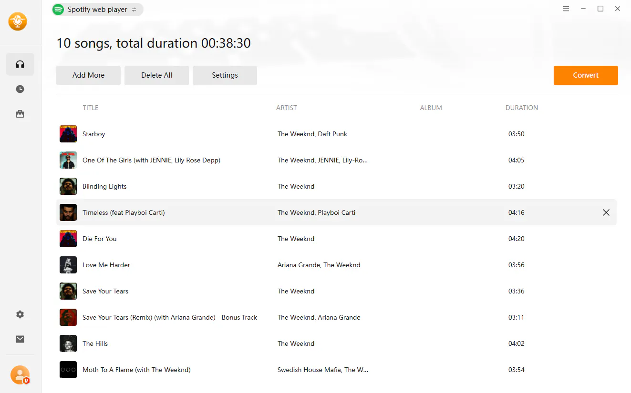Click the 03:50 duration for Starboy
The width and height of the screenshot is (631, 393).
[x=517, y=134]
